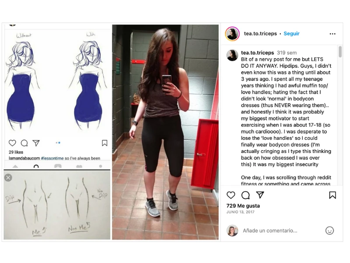Image resolution: width=350 pixels, height=263 pixels.
Task: Follow the account with Seguir
Action: [x=291, y=34]
